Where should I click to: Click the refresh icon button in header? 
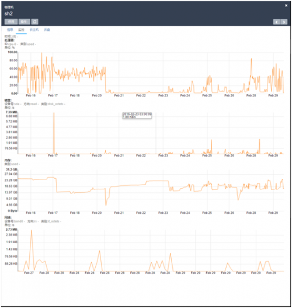34,22
